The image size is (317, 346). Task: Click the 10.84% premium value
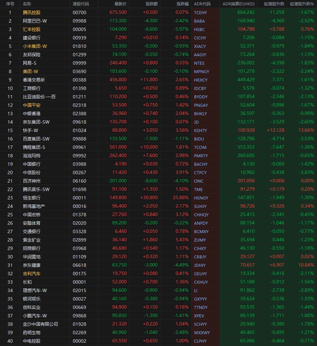coord(306,265)
